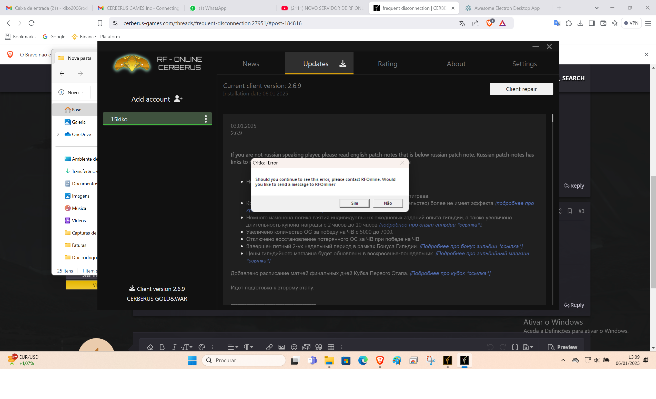Open the launcher Settings tab
Viewport: 656px width, 399px height.
point(524,64)
